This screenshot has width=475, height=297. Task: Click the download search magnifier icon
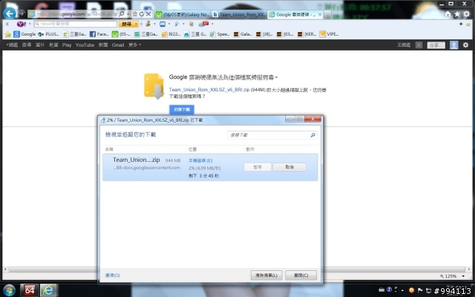(313, 135)
